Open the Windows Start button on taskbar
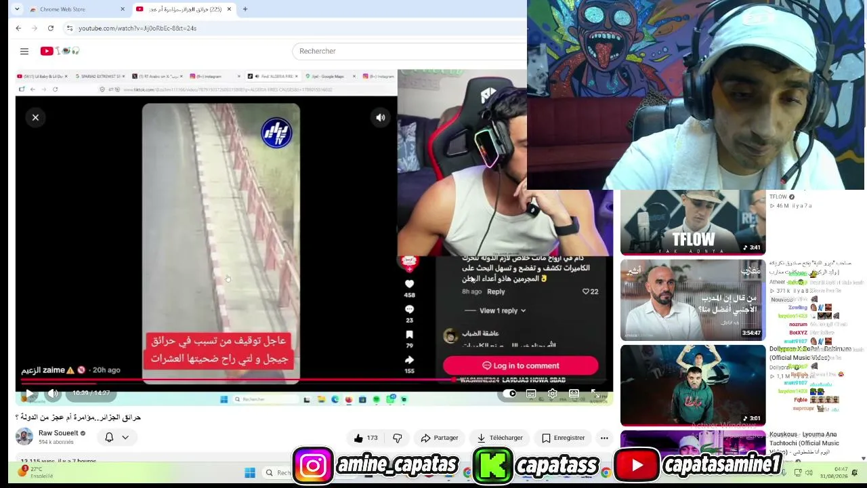 coord(250,472)
